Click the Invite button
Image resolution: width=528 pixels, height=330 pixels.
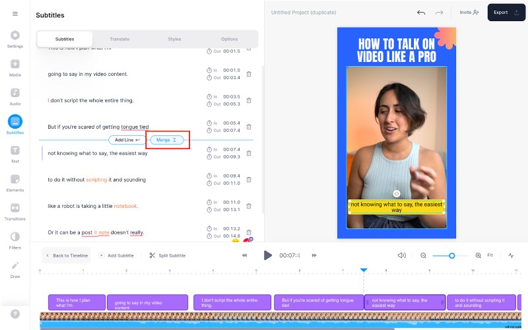(469, 13)
